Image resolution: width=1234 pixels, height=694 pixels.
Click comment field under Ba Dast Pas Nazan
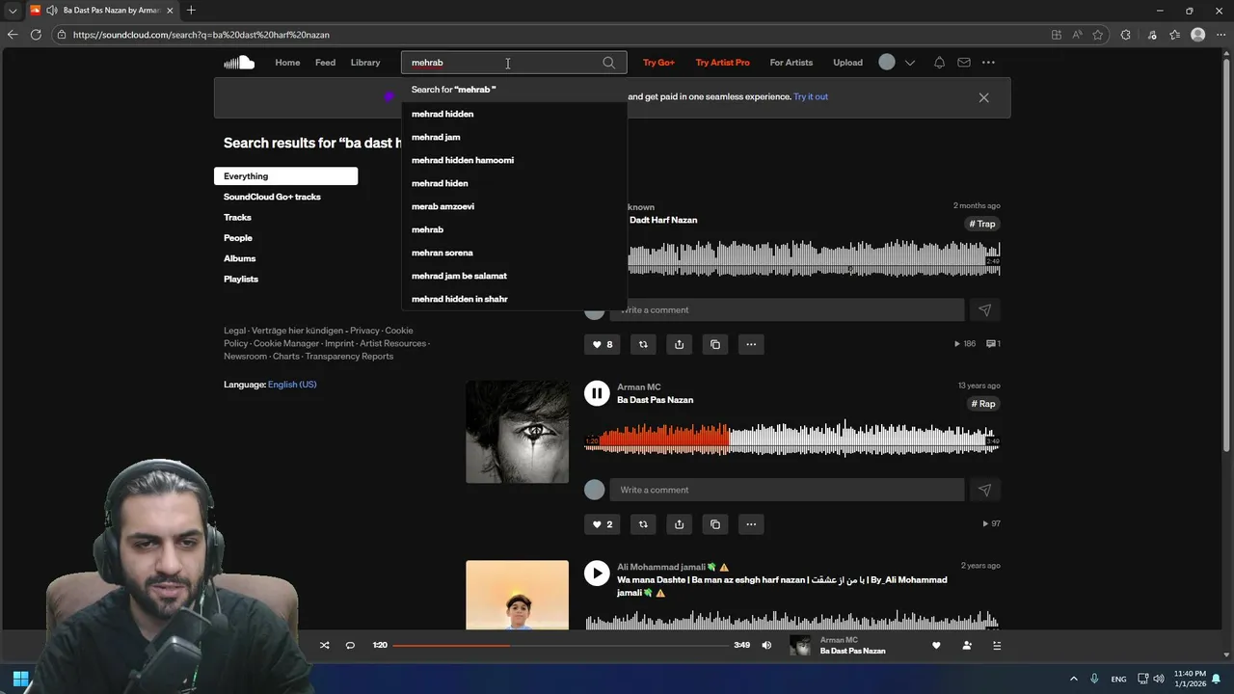coord(787,491)
